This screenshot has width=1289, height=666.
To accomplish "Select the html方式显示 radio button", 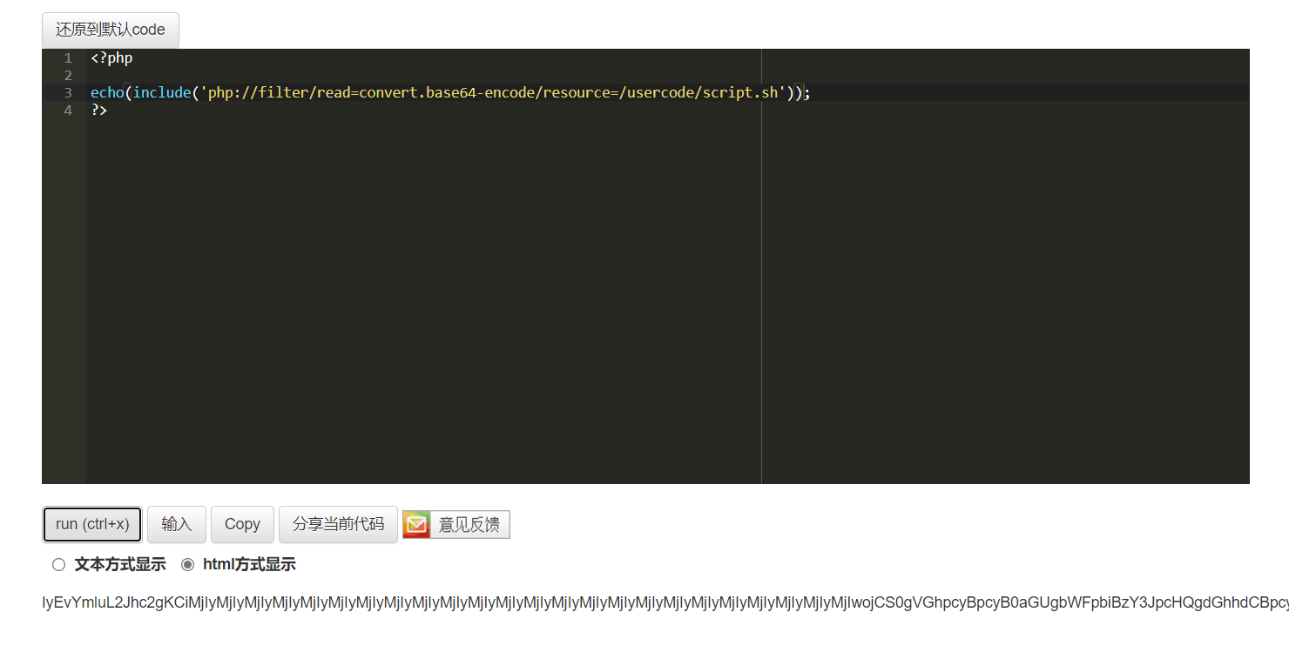I will (x=187, y=564).
